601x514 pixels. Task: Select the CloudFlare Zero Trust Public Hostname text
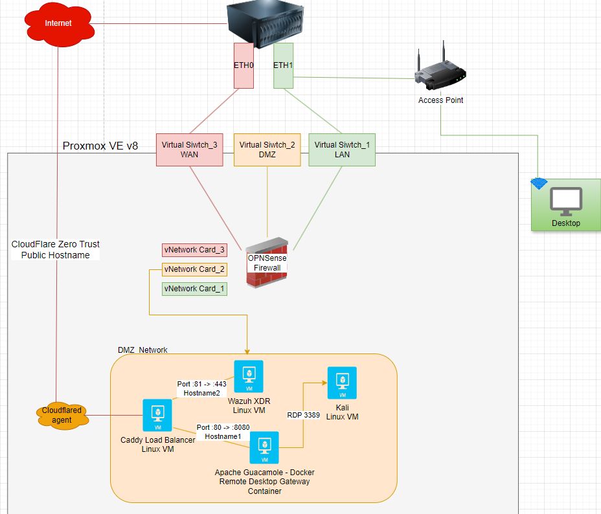point(55,249)
